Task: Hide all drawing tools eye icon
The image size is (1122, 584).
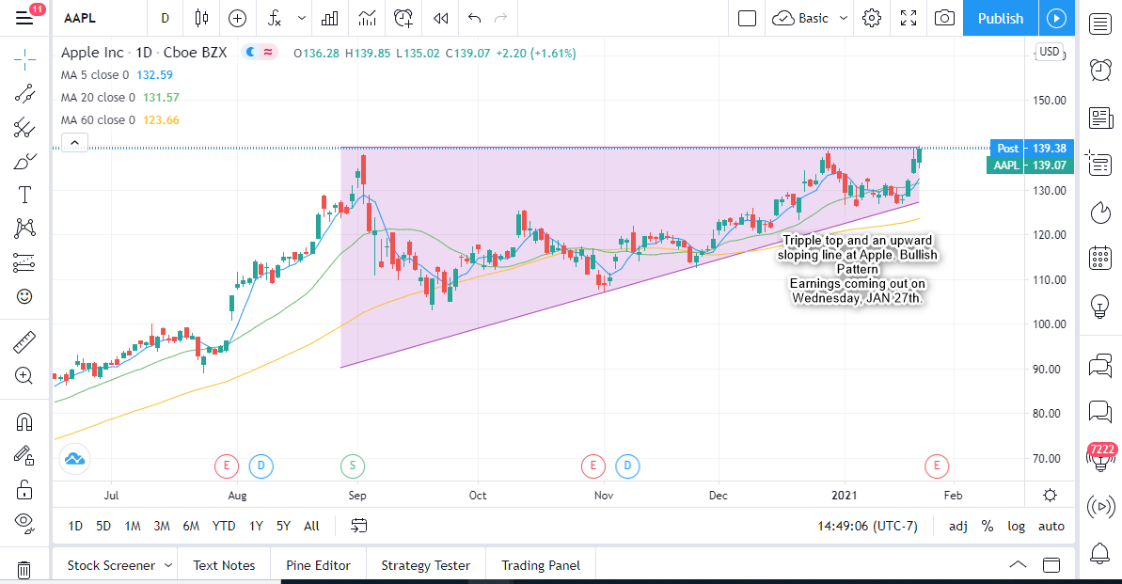Action: coord(24,523)
